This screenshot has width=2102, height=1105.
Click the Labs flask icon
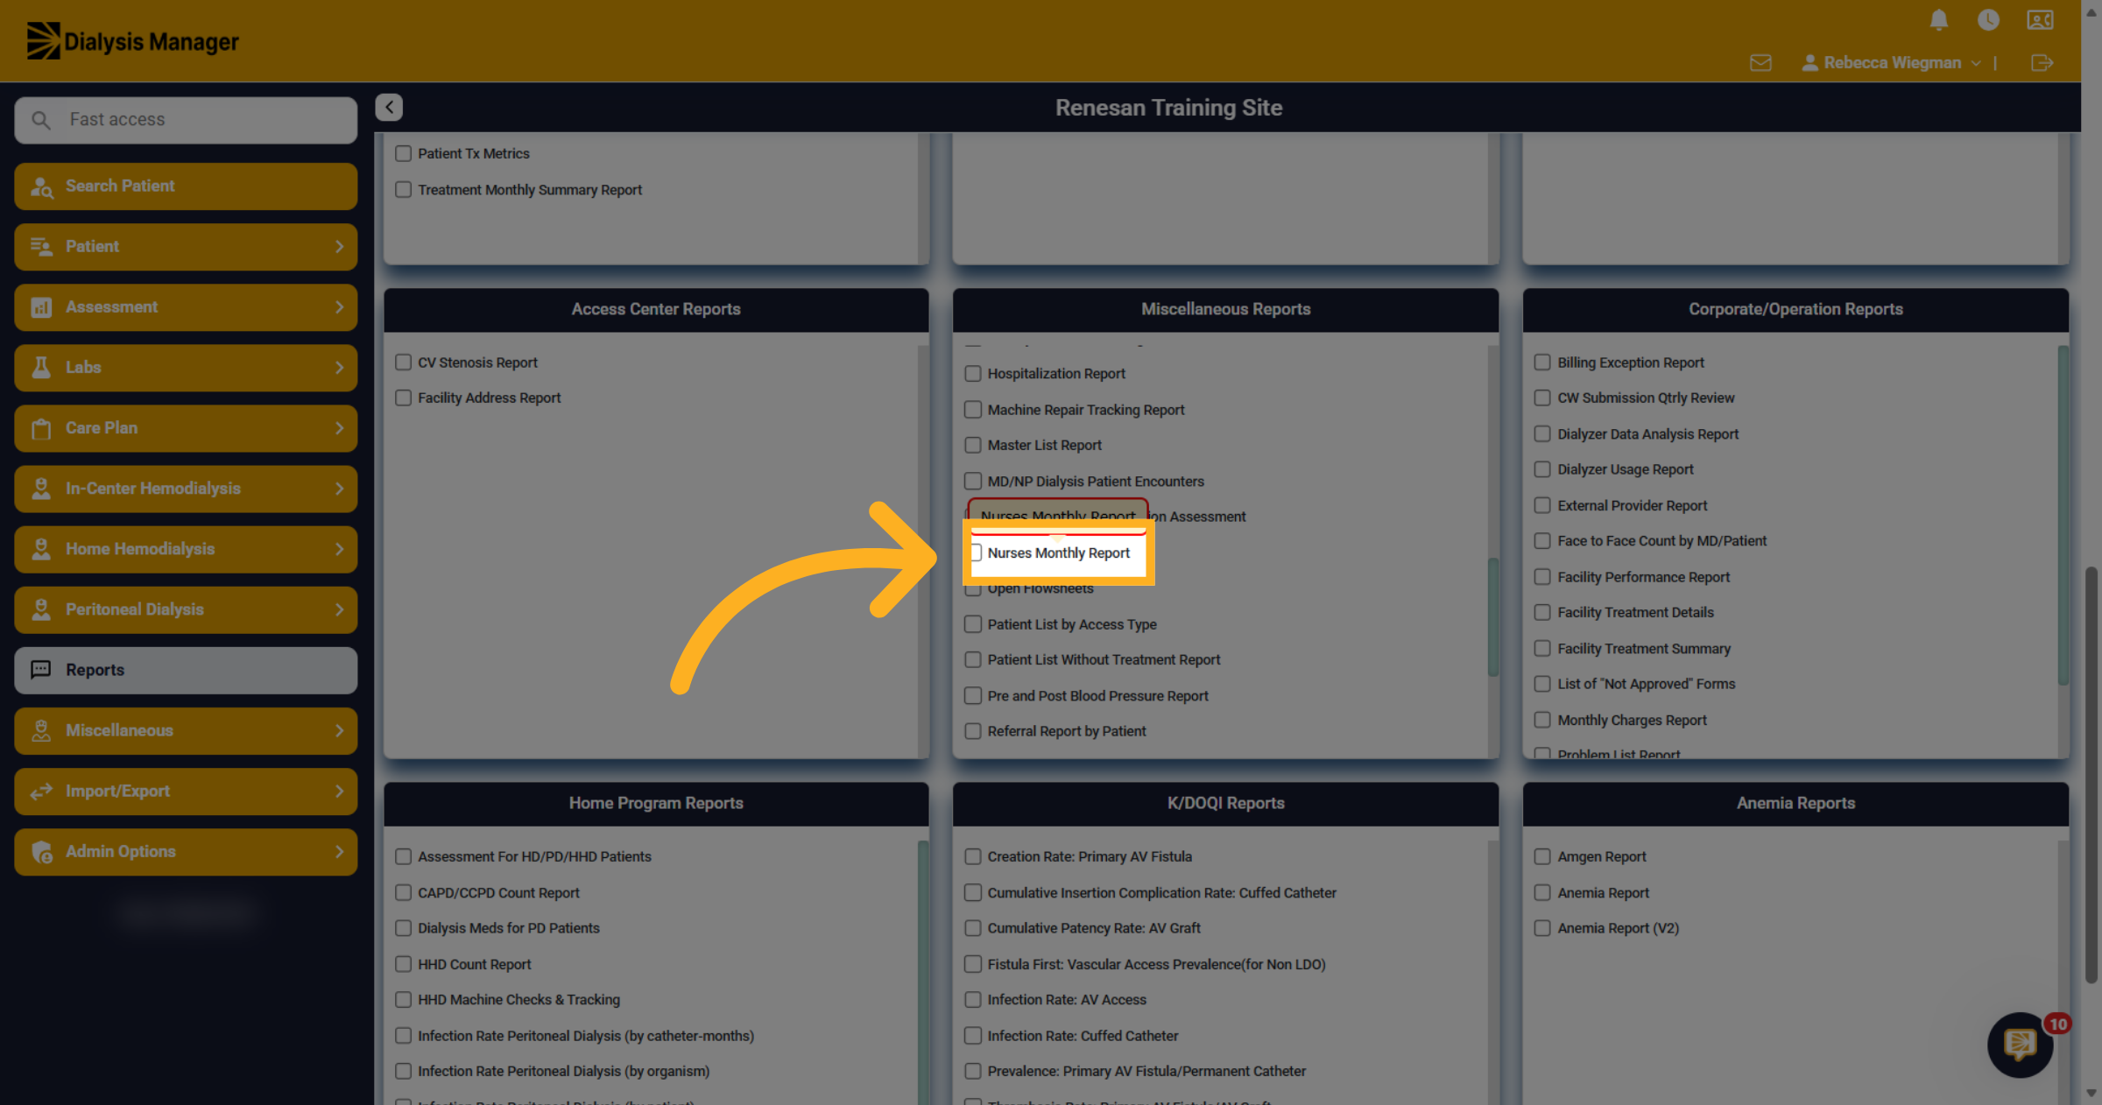coord(41,368)
